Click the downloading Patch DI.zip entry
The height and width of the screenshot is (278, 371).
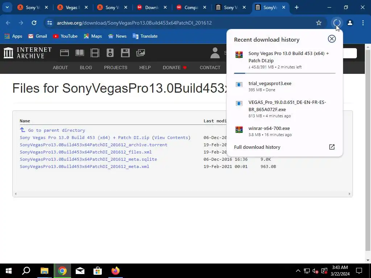285,60
